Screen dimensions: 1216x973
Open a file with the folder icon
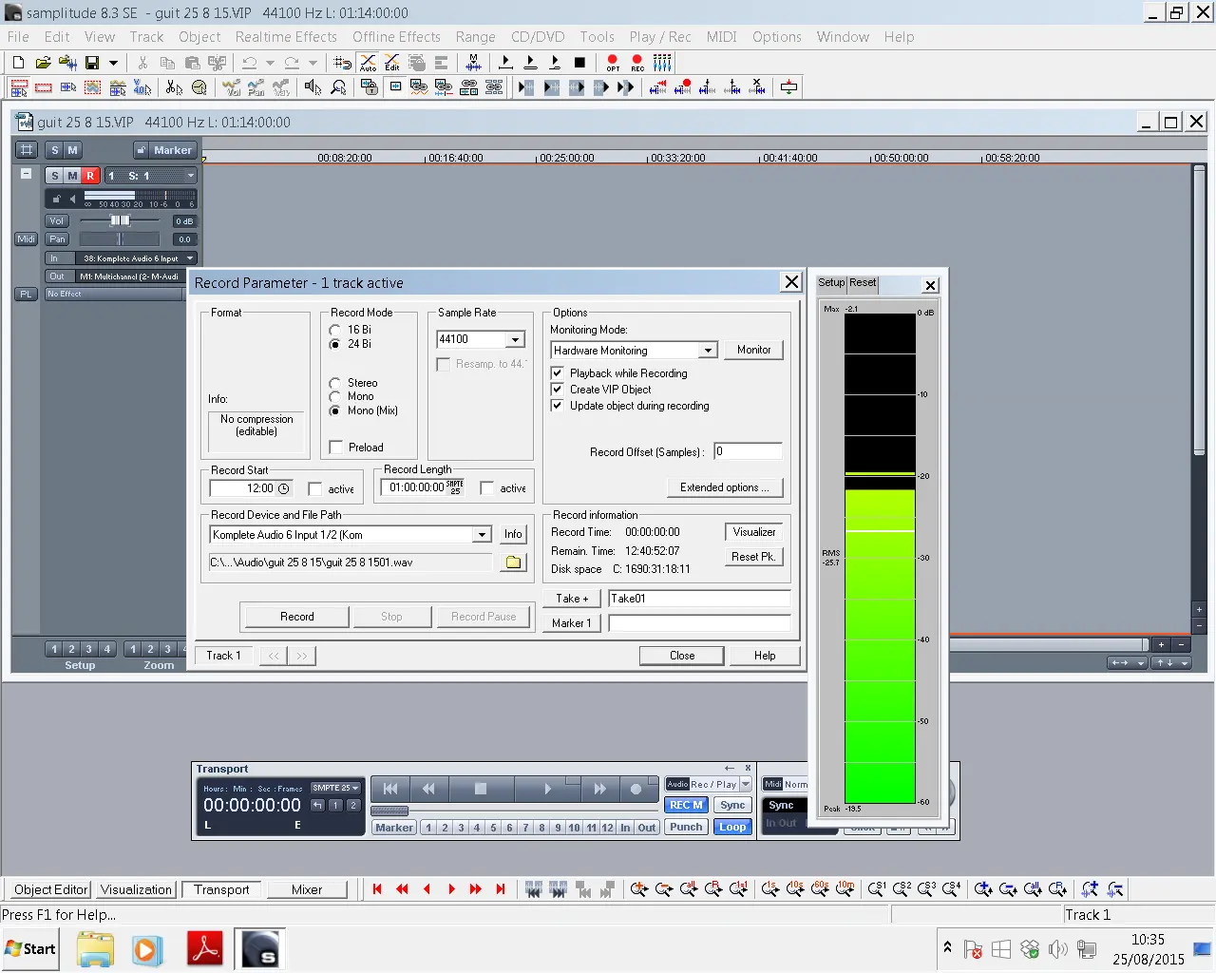(43, 63)
